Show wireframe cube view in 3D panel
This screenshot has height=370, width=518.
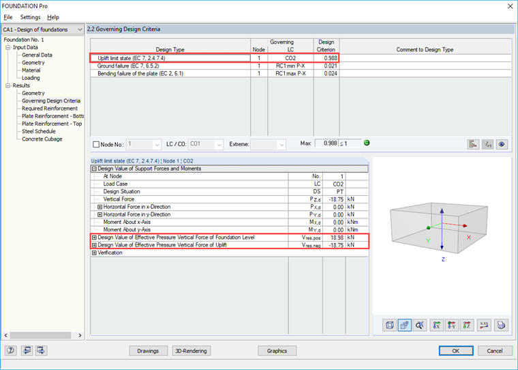(x=390, y=326)
